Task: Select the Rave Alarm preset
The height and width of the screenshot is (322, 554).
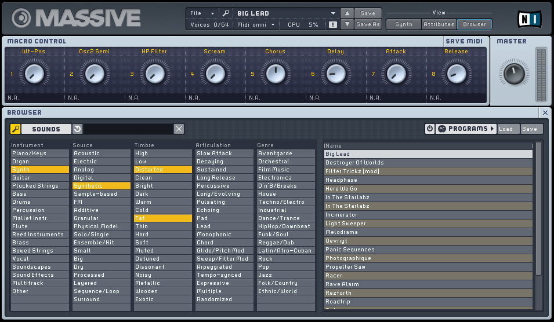Action: click(x=428, y=284)
